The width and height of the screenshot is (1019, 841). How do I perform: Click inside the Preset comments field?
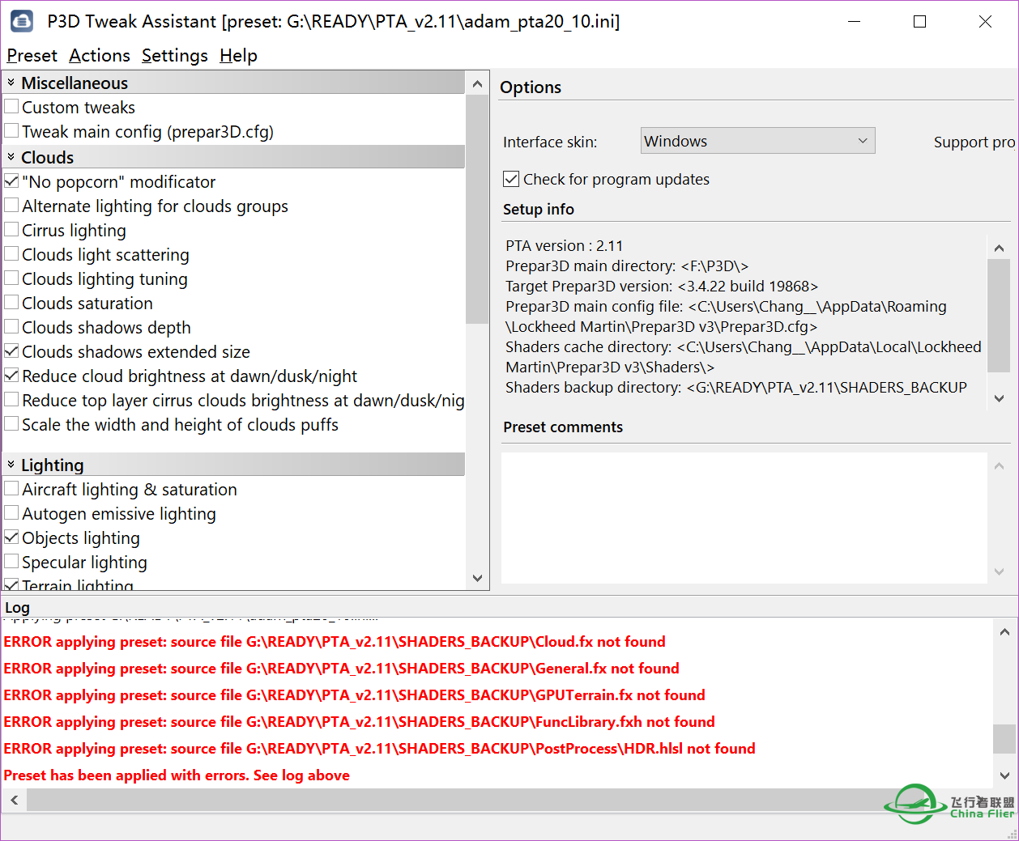(x=741, y=518)
